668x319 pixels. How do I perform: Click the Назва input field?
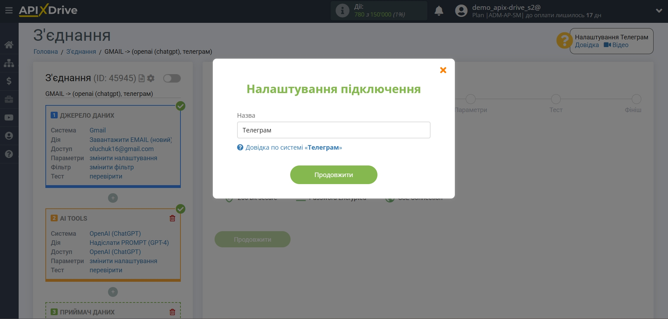[x=333, y=130]
